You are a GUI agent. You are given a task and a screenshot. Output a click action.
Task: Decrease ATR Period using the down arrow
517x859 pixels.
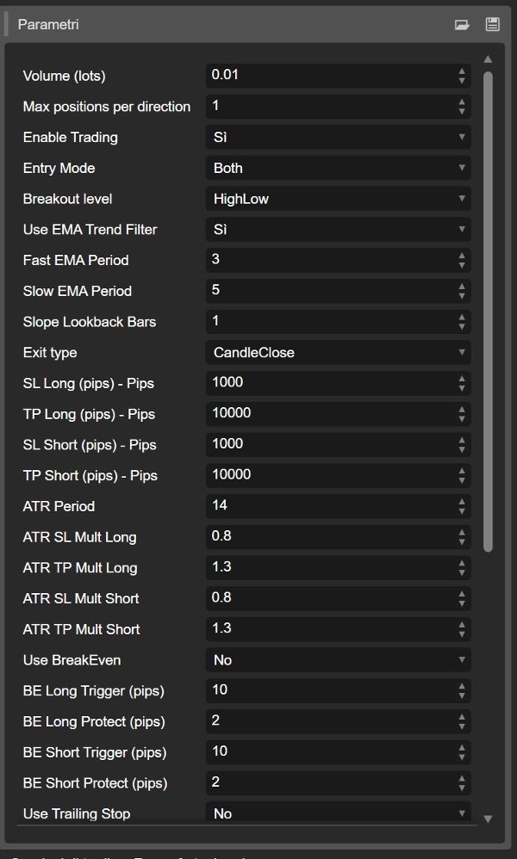click(x=462, y=510)
